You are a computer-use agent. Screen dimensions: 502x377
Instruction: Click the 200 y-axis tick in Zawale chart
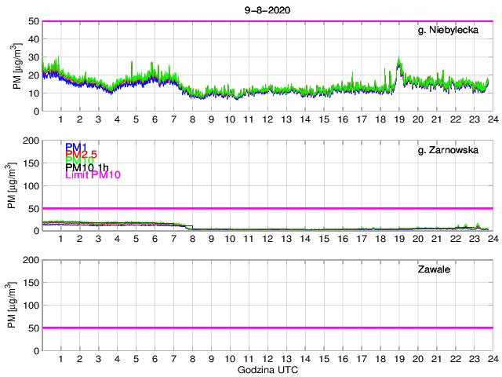pyautogui.click(x=30, y=260)
